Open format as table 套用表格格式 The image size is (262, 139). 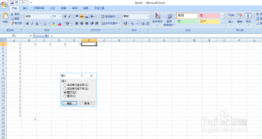coord(169,20)
